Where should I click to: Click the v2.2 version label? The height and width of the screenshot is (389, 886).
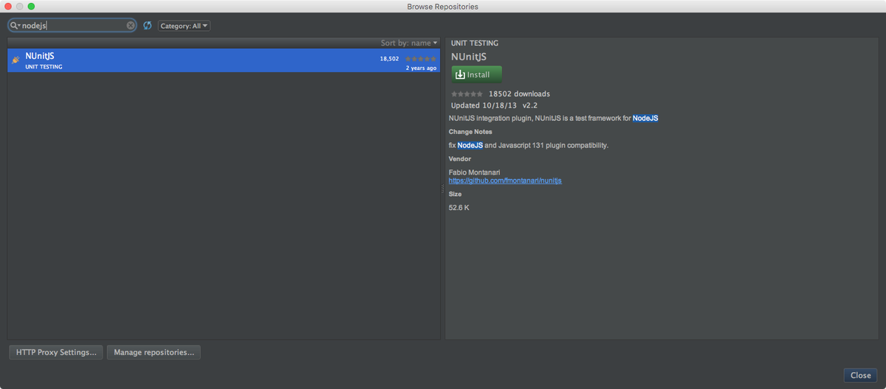pyautogui.click(x=530, y=105)
